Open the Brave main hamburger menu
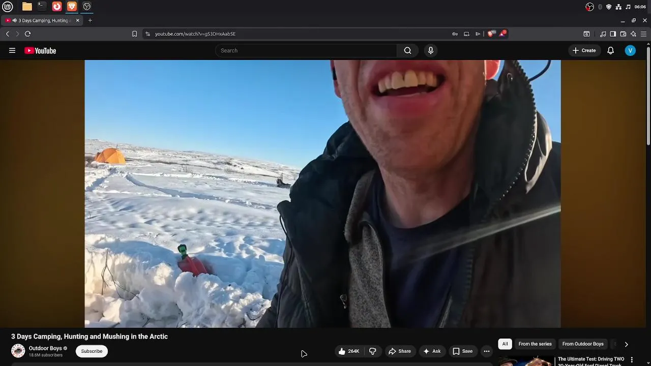This screenshot has width=651, height=366. click(643, 34)
